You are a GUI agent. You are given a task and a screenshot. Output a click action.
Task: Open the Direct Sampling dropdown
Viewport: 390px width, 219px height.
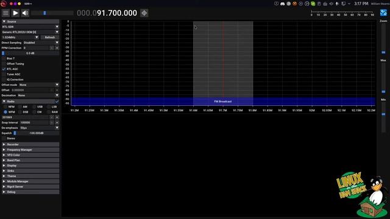coord(41,43)
